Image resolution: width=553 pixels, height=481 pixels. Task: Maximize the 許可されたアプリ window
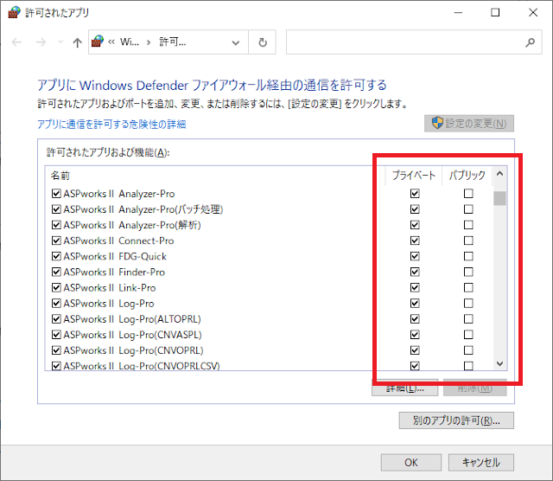pyautogui.click(x=495, y=13)
